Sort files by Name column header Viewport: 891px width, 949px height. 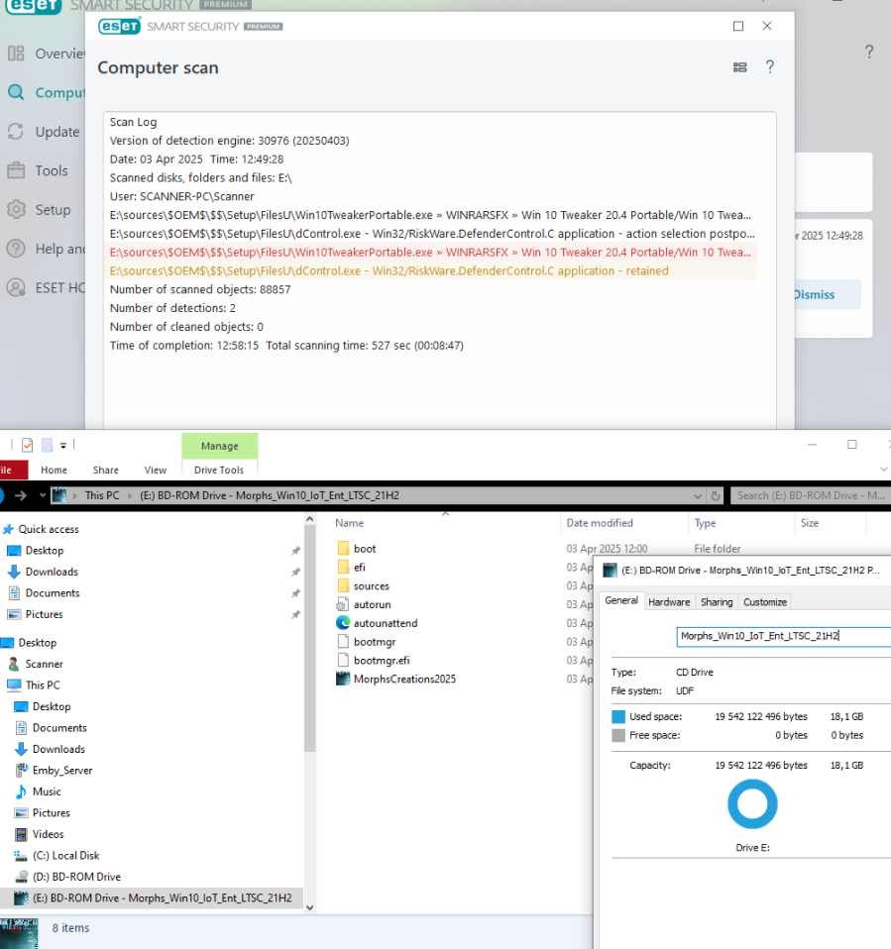coord(350,523)
